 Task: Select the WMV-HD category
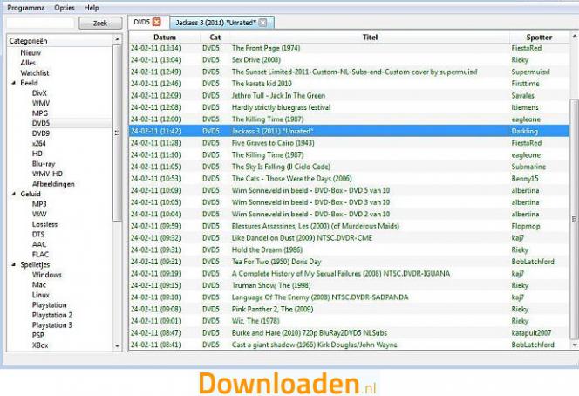47,174
